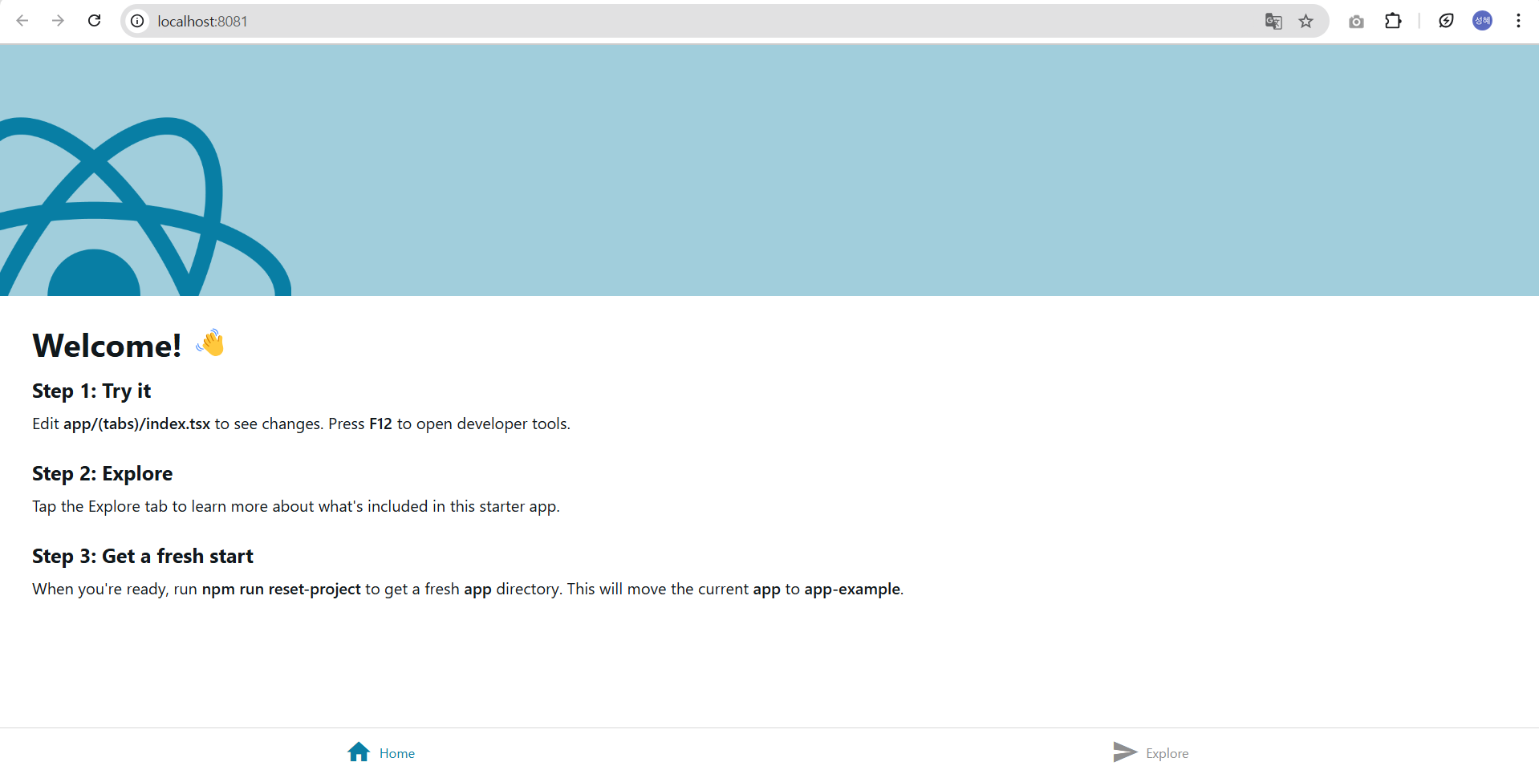The width and height of the screenshot is (1539, 770).
Task: Click the waving hand emoji
Action: tap(210, 342)
